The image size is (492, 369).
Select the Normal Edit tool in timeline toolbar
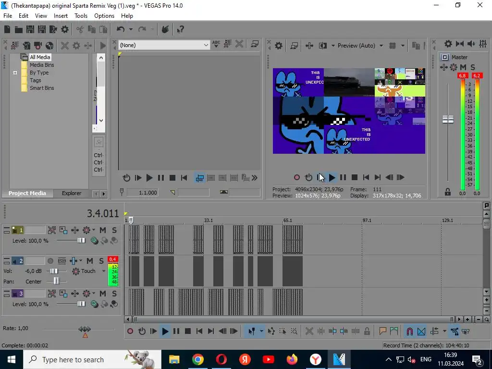click(x=252, y=331)
